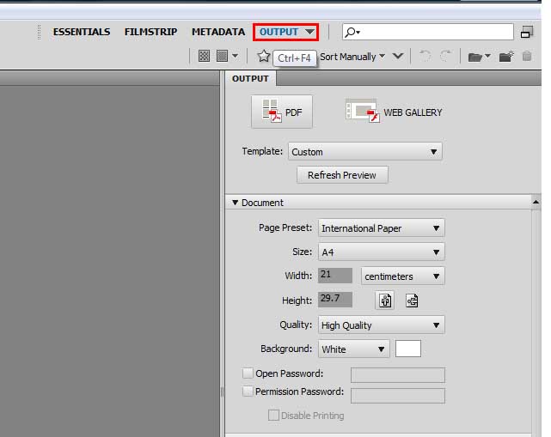Image resolution: width=551 pixels, height=437 pixels.
Task: Switch to the Filmstrip workspace
Action: (x=150, y=32)
